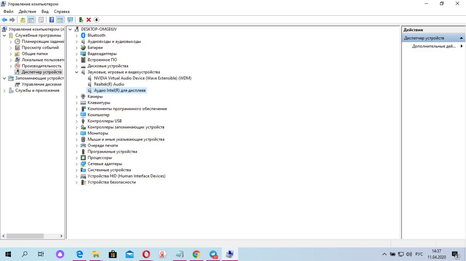The width and height of the screenshot is (466, 261).
Task: Select Устройства HID (Human Interface Devices)
Action: tap(126, 176)
